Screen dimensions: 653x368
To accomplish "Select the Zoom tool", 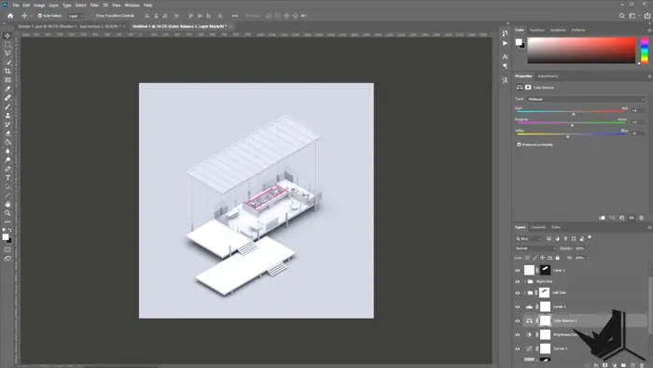I will pos(7,213).
